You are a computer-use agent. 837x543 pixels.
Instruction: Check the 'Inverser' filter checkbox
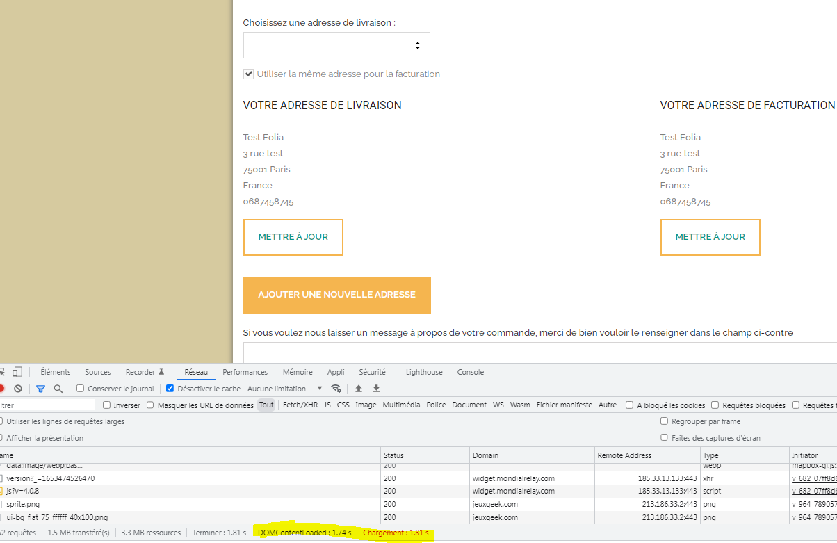tap(107, 405)
